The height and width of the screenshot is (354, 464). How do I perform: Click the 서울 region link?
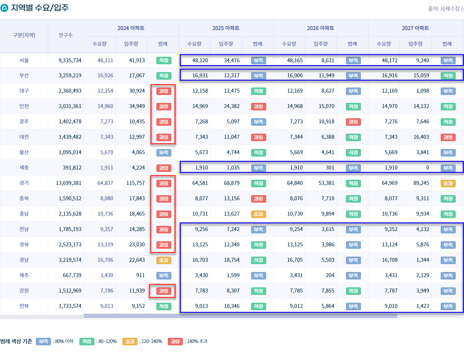24,60
